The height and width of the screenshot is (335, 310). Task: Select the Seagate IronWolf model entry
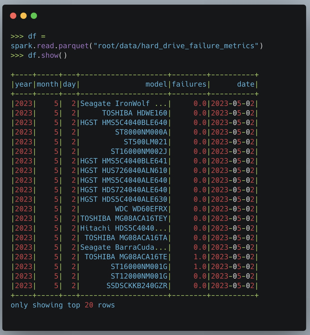[123, 104]
